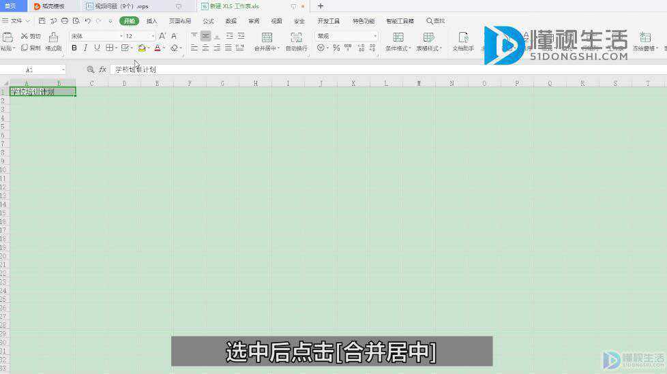Toggle vertical middle alignment

[x=205, y=35]
